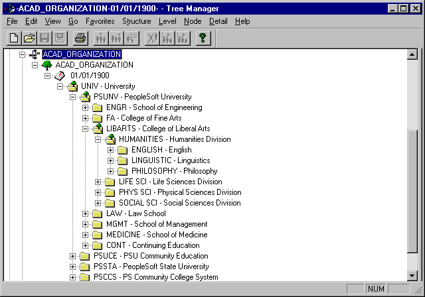Click the folder icon beside ENGR - School of Engineering
The height and width of the screenshot is (297, 425).
pos(98,108)
